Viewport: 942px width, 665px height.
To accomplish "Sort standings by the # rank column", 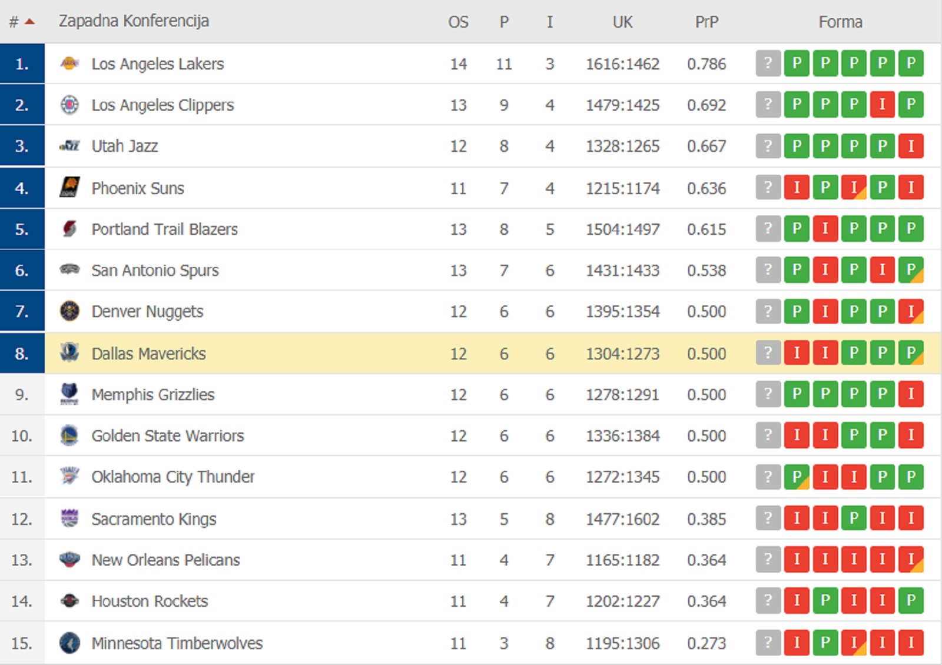I will coord(21,22).
